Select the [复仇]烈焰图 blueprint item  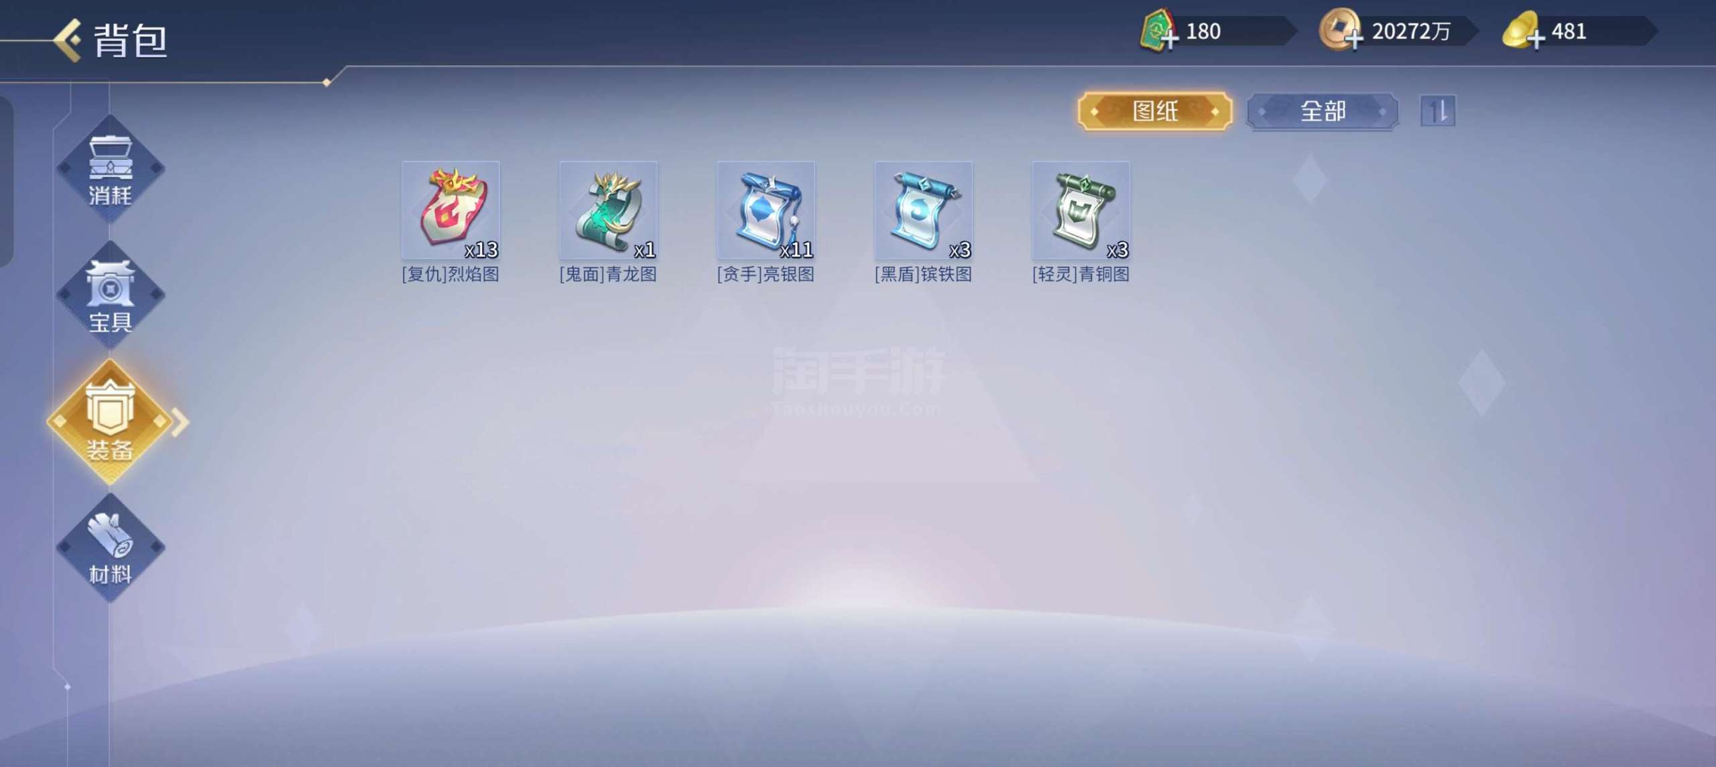[450, 210]
